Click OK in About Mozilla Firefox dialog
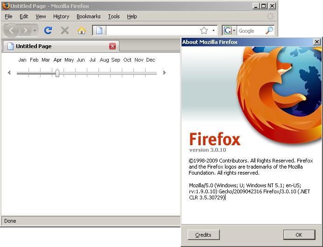Image resolution: width=323 pixels, height=247 pixels. 299,235
